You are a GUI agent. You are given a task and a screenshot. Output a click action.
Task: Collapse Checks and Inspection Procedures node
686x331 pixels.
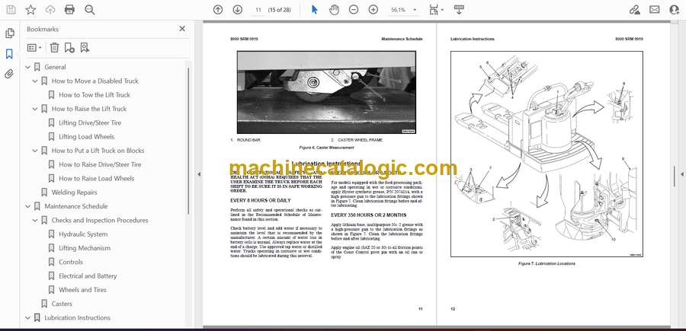coord(35,221)
